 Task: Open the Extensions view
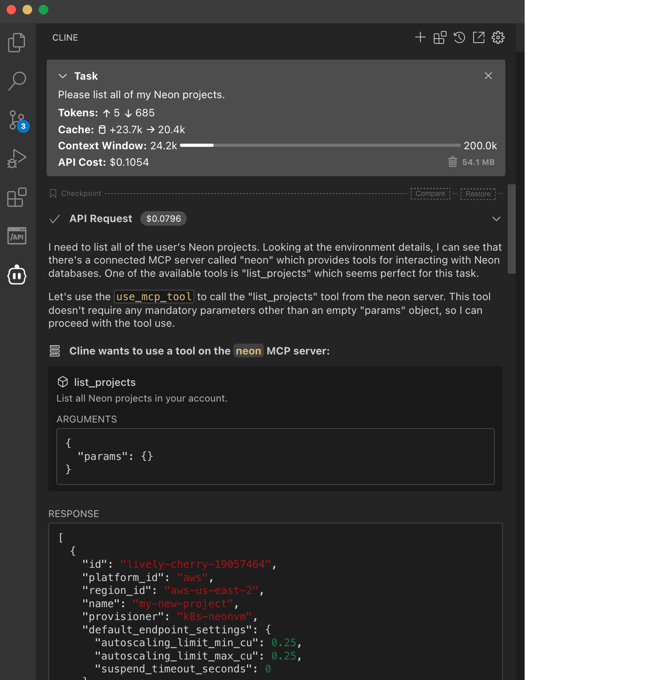click(16, 197)
